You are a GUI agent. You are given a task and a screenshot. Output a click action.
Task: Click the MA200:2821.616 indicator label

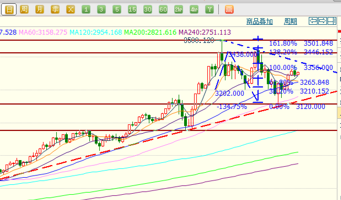[150, 32]
